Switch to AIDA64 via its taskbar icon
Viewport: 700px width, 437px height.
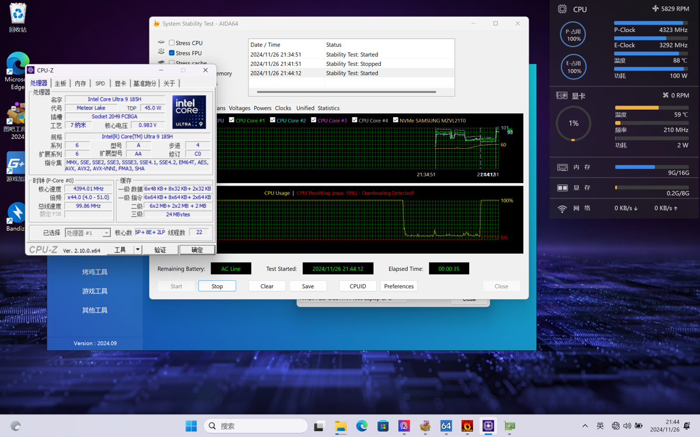pyautogui.click(x=446, y=426)
